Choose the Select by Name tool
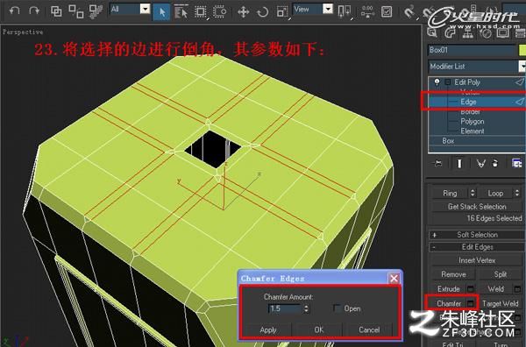The height and width of the screenshot is (347, 526). point(181,12)
